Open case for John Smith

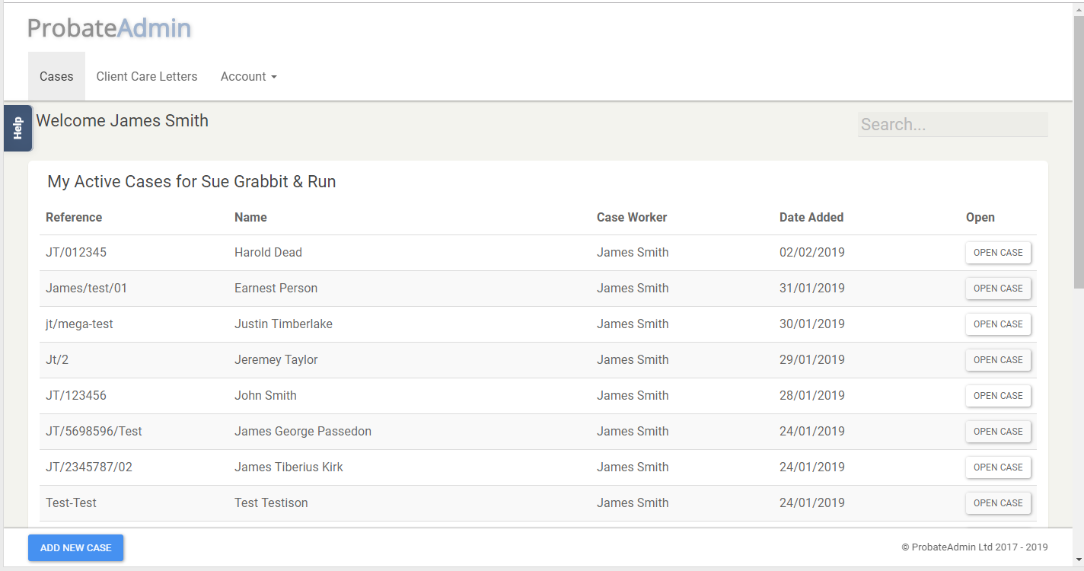click(x=998, y=396)
